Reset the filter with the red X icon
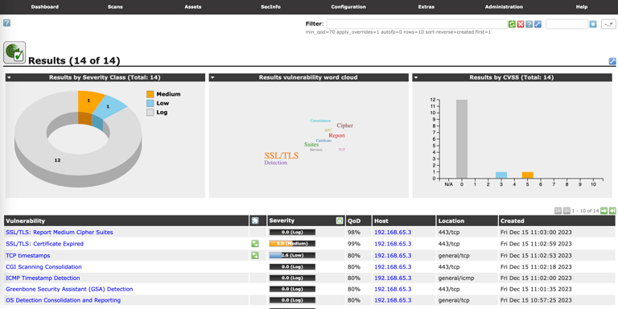 click(x=521, y=24)
